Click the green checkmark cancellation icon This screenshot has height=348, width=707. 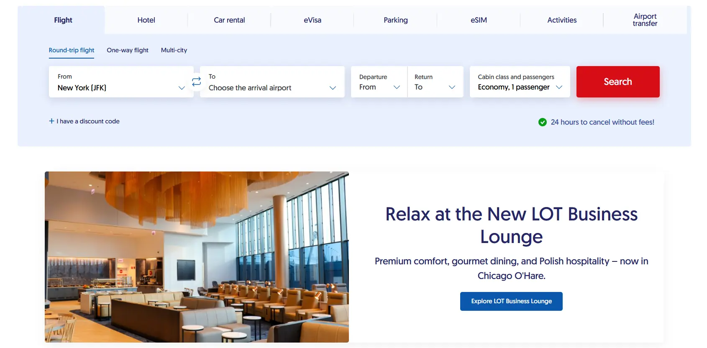(543, 122)
